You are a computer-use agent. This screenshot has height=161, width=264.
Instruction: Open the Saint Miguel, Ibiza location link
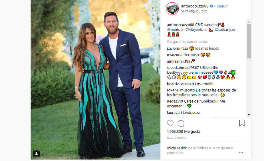point(194,11)
